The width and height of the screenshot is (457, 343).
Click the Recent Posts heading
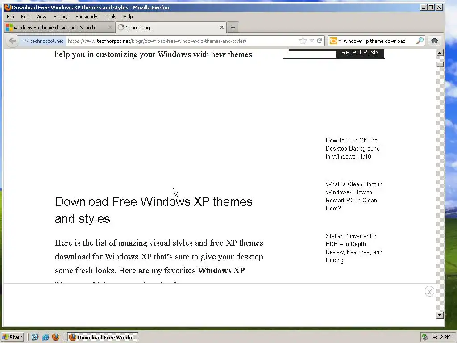click(x=360, y=53)
